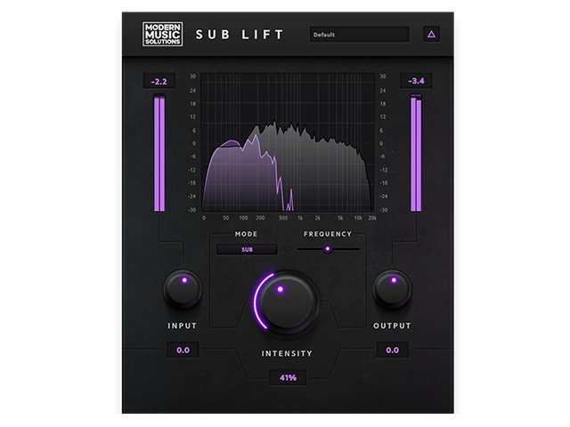Screen dimensions: 570x427
Task: Click the 1k frequency axis label
Action: (300, 218)
